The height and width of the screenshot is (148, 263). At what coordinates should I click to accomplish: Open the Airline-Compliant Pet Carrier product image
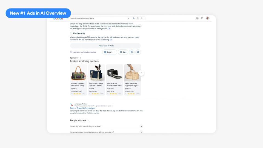(79, 73)
